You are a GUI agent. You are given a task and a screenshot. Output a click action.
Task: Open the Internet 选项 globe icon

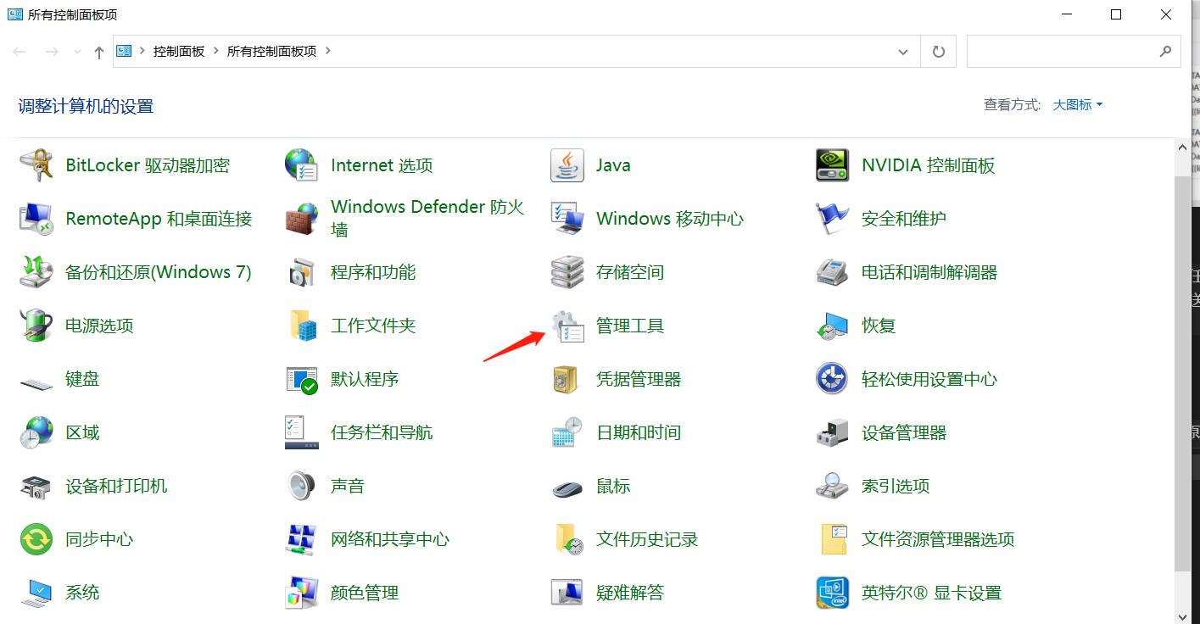[x=301, y=165]
